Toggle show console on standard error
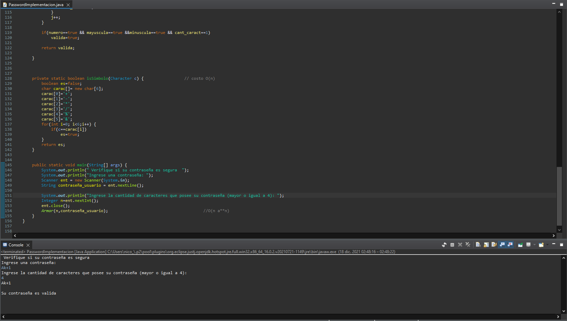The width and height of the screenshot is (567, 321). tap(510, 245)
